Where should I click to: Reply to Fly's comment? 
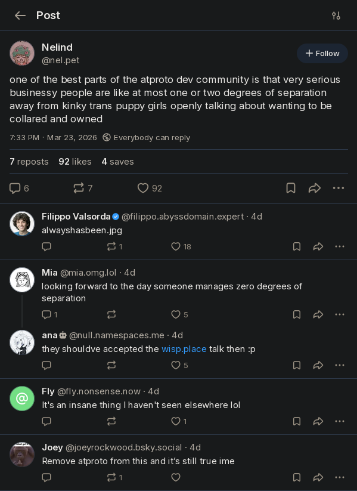pos(46,421)
